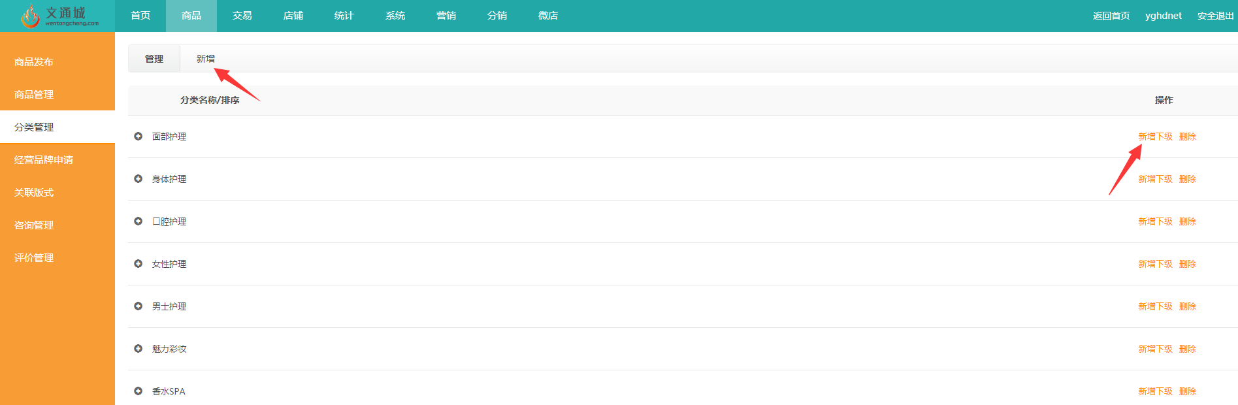Click the 女性护理 category name

click(x=169, y=264)
